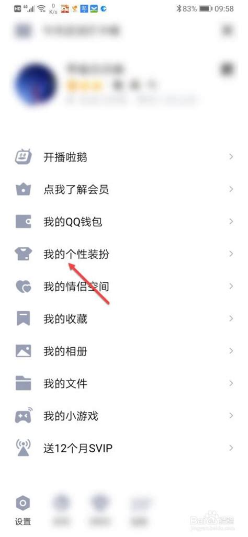The width and height of the screenshot is (248, 537).
Task: Tap the gamepad icon for 我的小游戏
Action: click(x=24, y=415)
